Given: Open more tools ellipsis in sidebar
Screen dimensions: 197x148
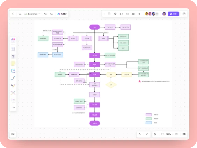Looking at the screenshot, I should [x=13, y=107].
